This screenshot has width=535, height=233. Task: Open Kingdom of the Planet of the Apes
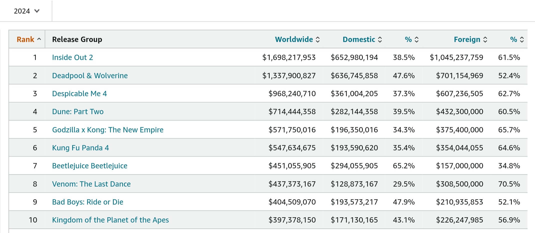110,220
